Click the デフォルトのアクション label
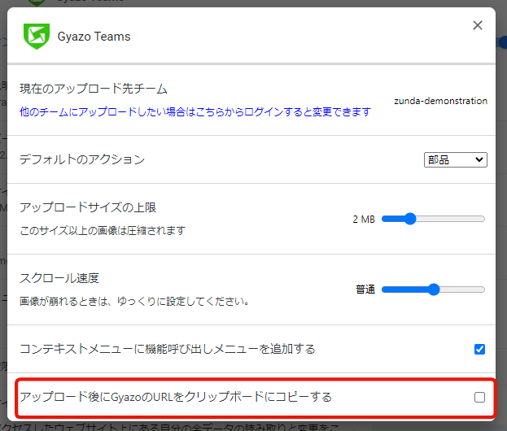Screen dimensions: 507x431 click(x=82, y=159)
